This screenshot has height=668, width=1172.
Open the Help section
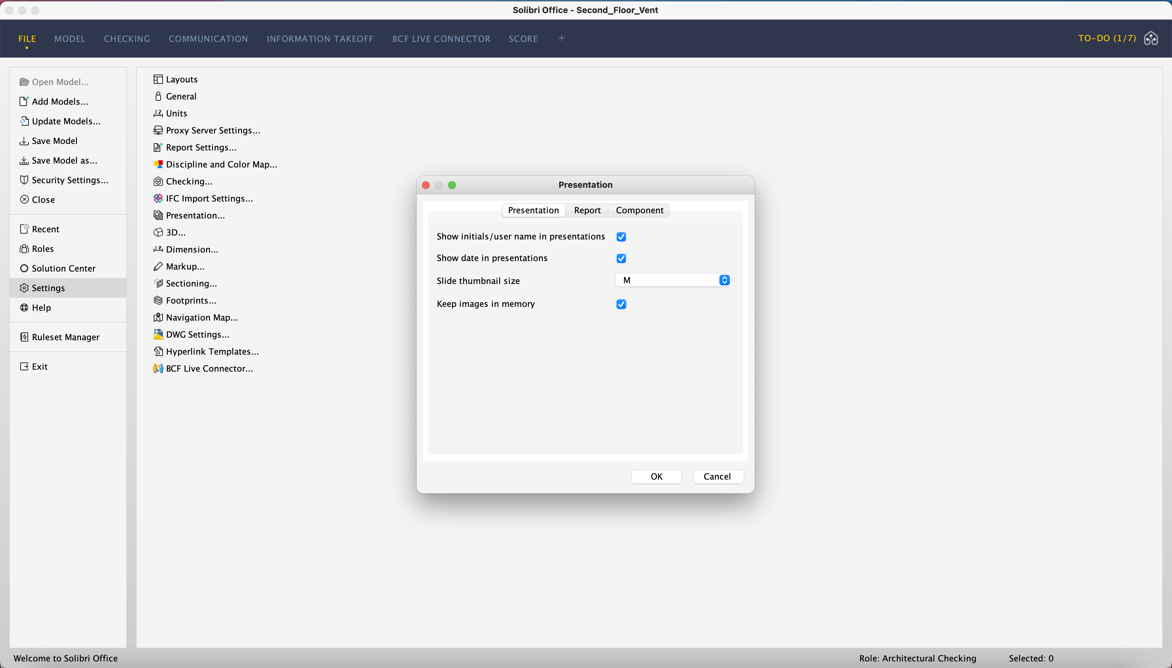point(41,308)
